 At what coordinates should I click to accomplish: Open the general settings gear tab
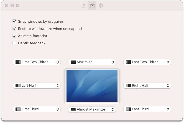[101, 6]
